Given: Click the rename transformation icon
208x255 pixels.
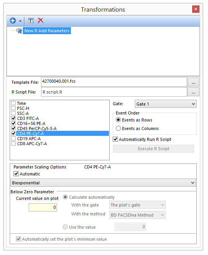Looking at the screenshot, I should tap(31, 21).
